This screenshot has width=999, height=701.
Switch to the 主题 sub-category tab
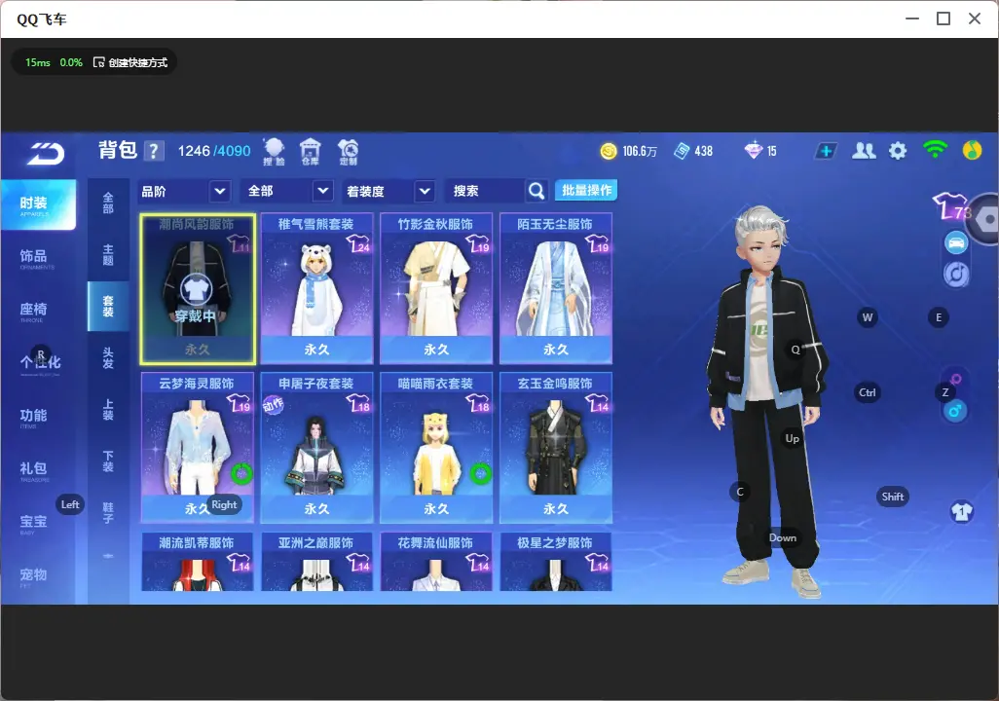click(108, 254)
